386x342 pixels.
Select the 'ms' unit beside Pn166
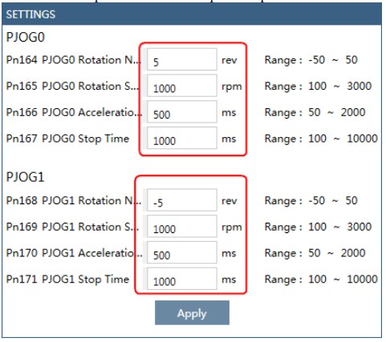pos(229,113)
